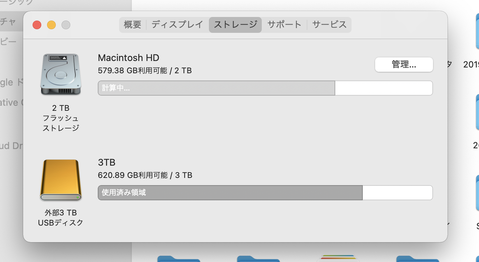Click the 使用済み領域 portion of the 3TB bar

(230, 193)
